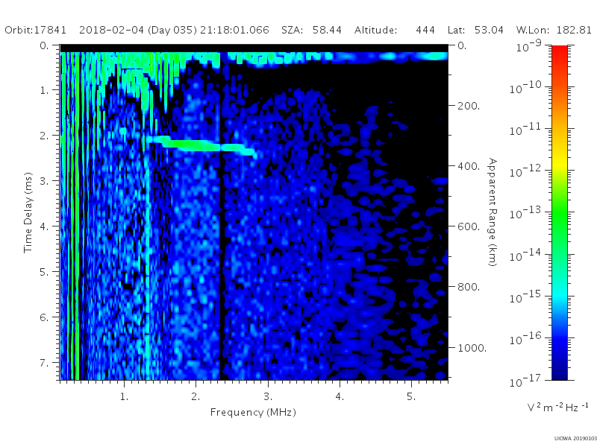
Task: Click the 7. tick label on the time delay axis
Action: pos(45,363)
